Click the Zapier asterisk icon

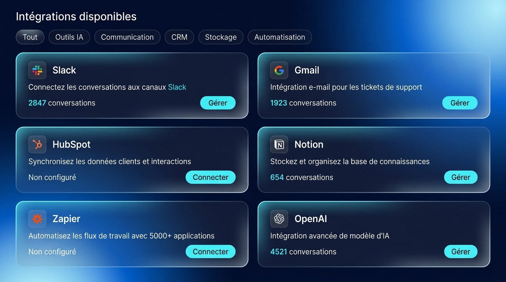37,219
